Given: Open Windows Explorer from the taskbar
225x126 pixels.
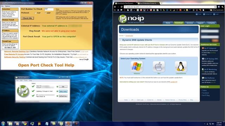Looking at the screenshot, I should (10, 124).
